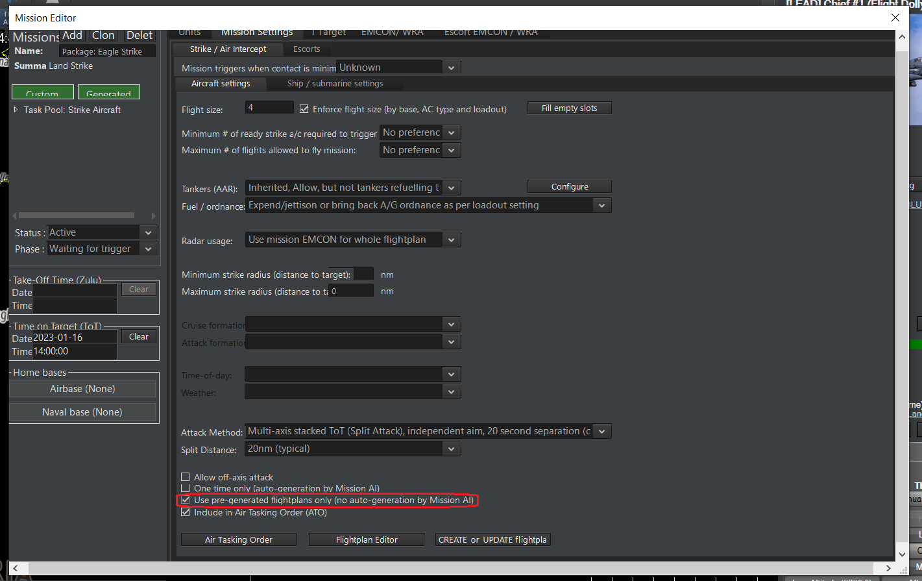The height and width of the screenshot is (581, 922).
Task: Click the Fill empty slots button
Action: point(569,108)
